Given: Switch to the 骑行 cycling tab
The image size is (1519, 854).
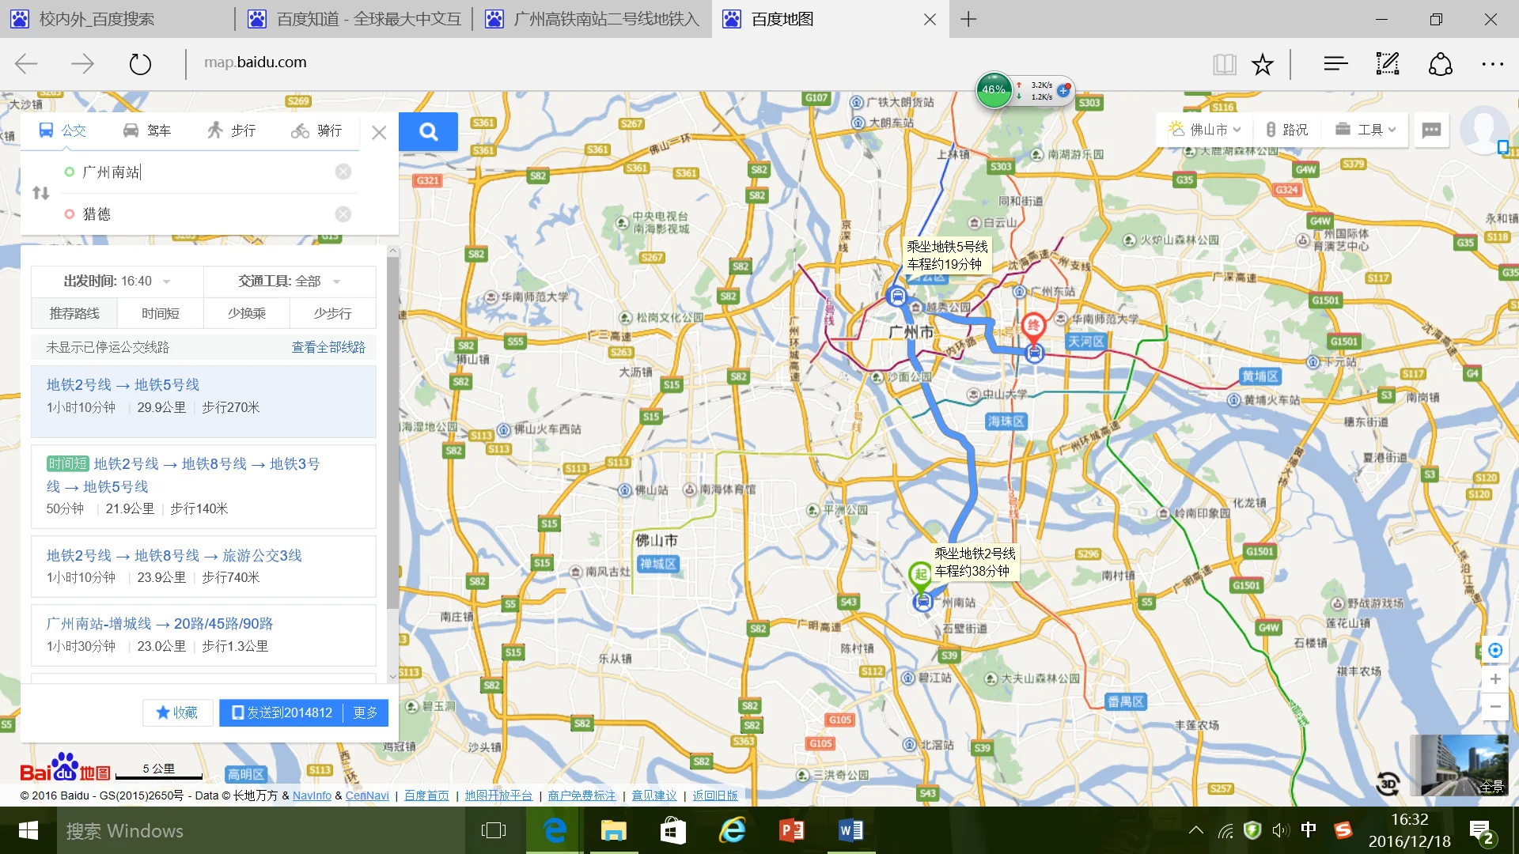Looking at the screenshot, I should [x=316, y=130].
